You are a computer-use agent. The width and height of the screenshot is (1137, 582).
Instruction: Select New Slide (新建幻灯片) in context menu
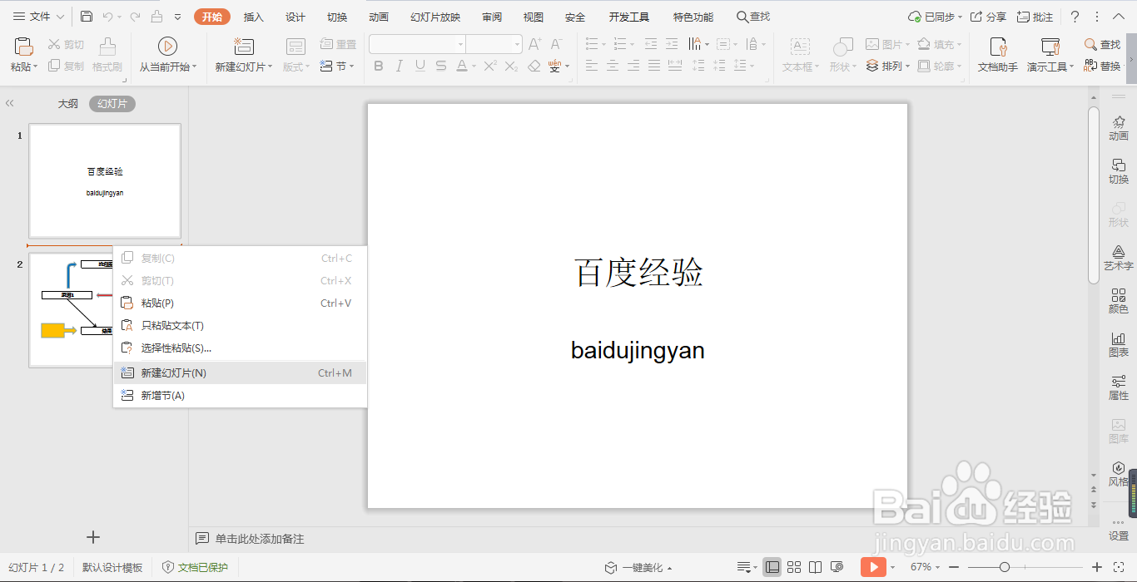tap(240, 372)
